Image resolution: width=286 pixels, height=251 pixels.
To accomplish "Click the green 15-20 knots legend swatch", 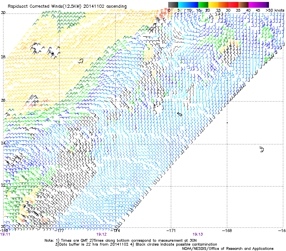I will [203, 5].
